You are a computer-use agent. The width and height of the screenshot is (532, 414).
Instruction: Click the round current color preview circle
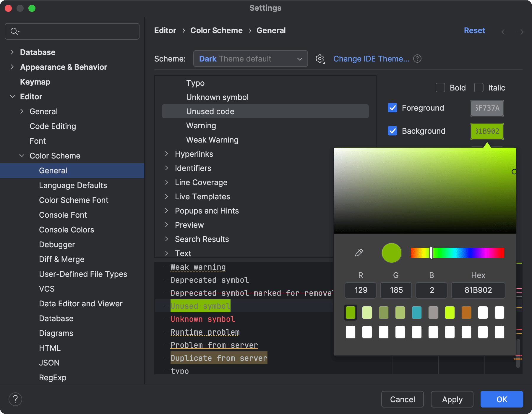pyautogui.click(x=391, y=253)
